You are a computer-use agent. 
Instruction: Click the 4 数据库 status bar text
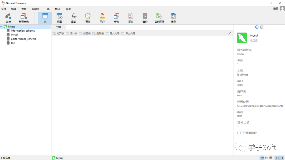click(x=6, y=158)
